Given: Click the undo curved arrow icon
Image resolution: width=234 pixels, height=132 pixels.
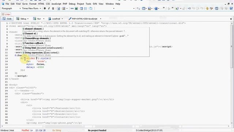Looking at the screenshot, I should (138, 8).
